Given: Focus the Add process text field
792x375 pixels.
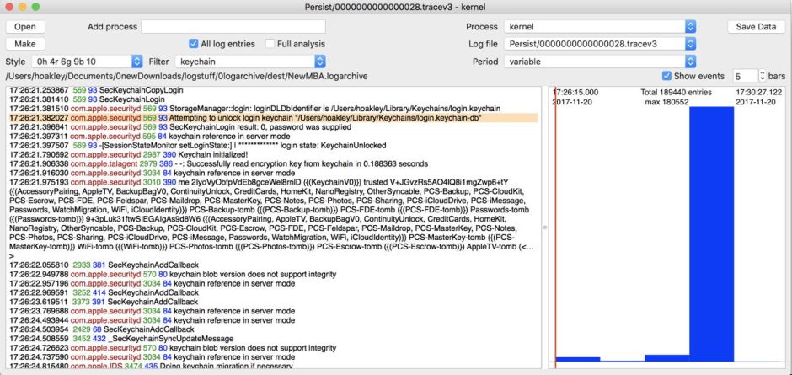Looking at the screenshot, I should click(233, 27).
